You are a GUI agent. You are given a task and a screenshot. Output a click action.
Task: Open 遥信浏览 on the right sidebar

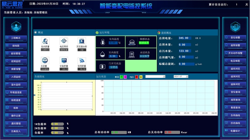click(x=235, y=69)
